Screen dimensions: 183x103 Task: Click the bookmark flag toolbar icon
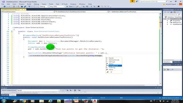click(98, 7)
